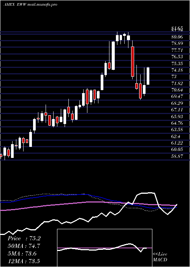Click inside the MACD inset chart box

(104, 248)
